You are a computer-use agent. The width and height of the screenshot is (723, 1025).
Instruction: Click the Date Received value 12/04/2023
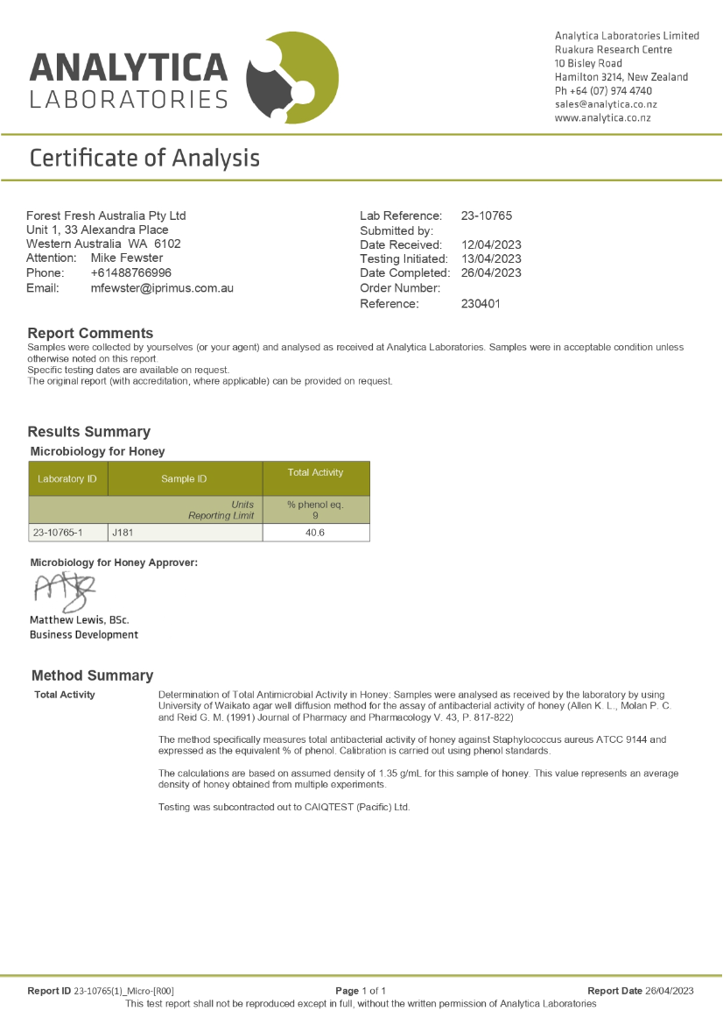click(491, 245)
